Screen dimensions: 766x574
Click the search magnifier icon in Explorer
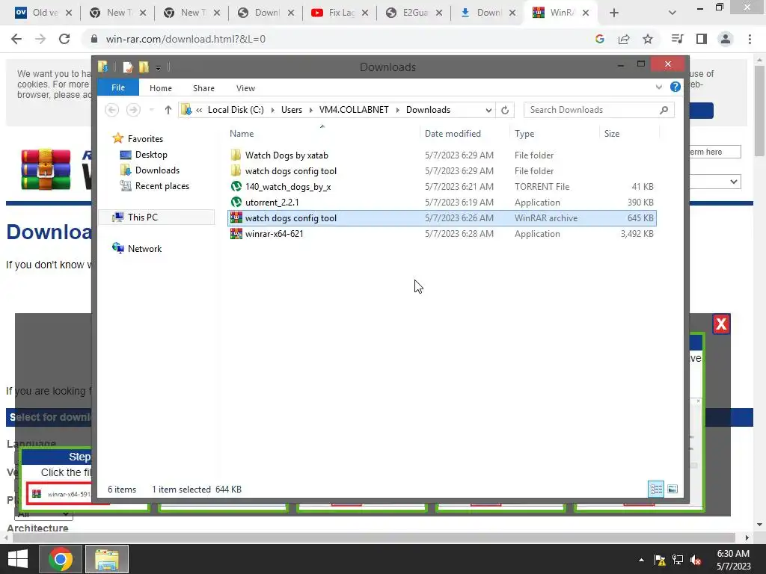[664, 110]
